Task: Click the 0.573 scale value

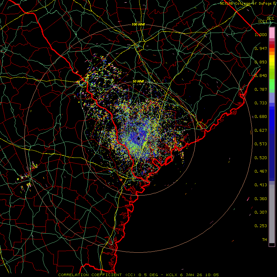Action: 261,144
